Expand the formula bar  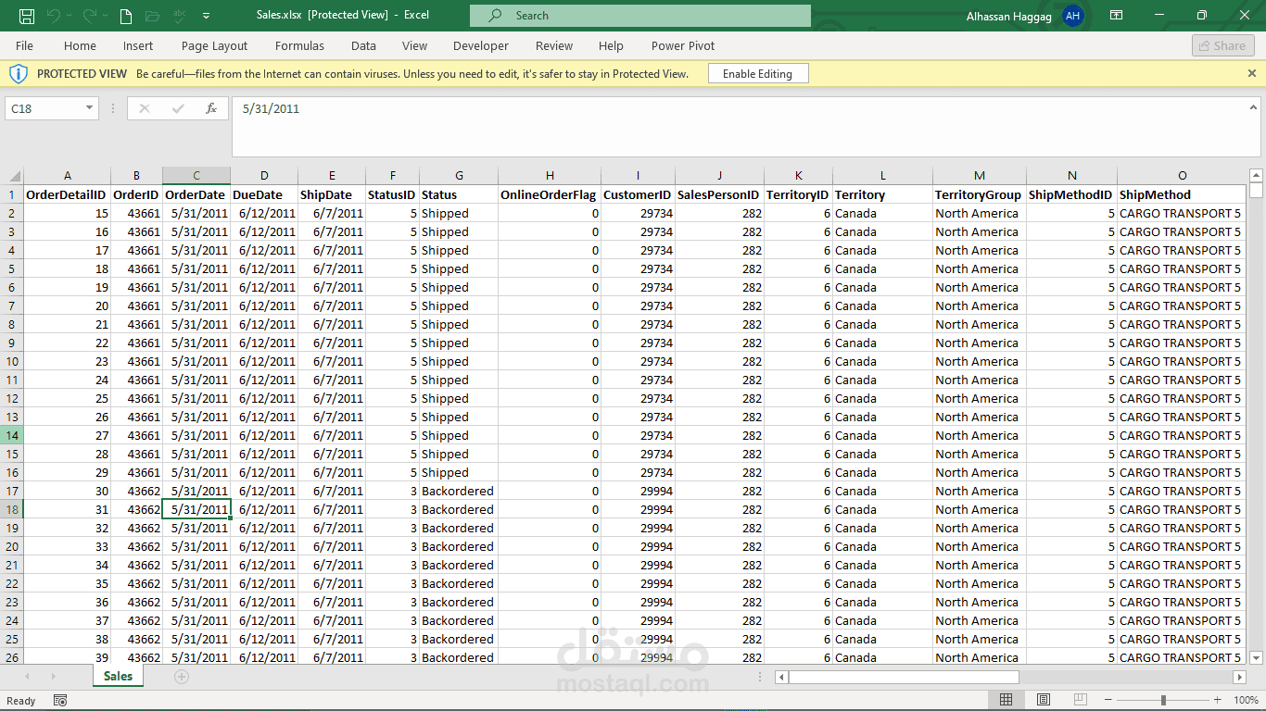tap(1252, 108)
